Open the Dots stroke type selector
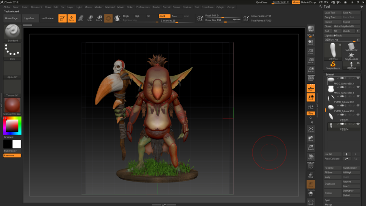 click(12, 51)
